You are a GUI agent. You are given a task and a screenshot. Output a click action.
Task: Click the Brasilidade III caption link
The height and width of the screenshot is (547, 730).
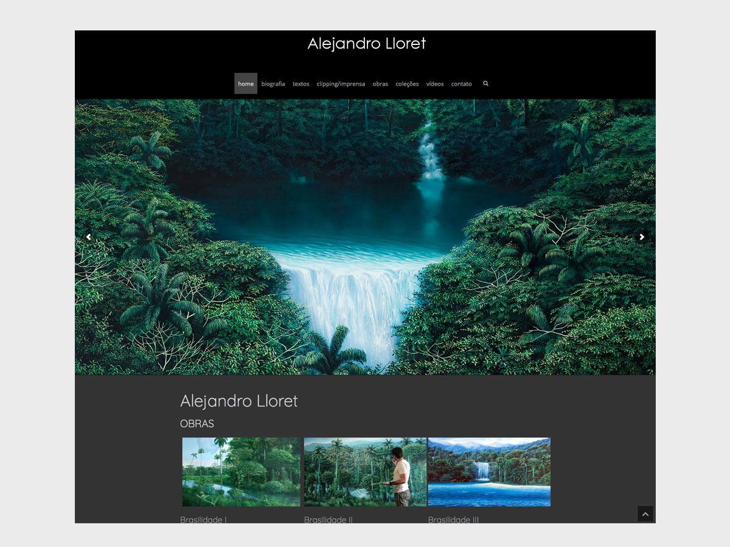coord(453,520)
